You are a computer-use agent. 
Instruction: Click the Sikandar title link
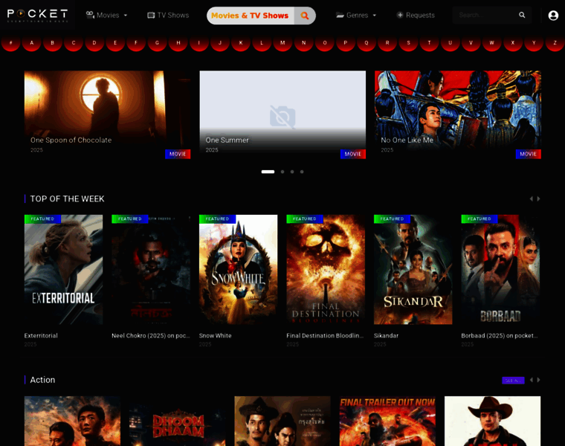[x=387, y=335]
